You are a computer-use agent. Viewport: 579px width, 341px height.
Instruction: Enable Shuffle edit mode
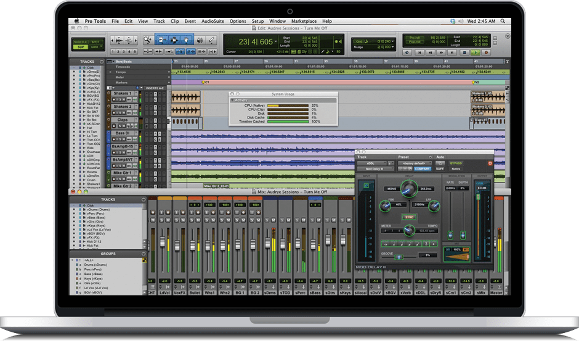pos(80,42)
